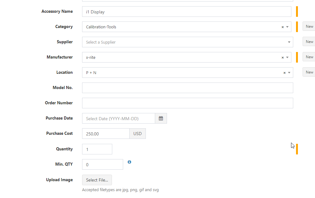Click the Purchase Cost field showing 250.00

(x=106, y=133)
